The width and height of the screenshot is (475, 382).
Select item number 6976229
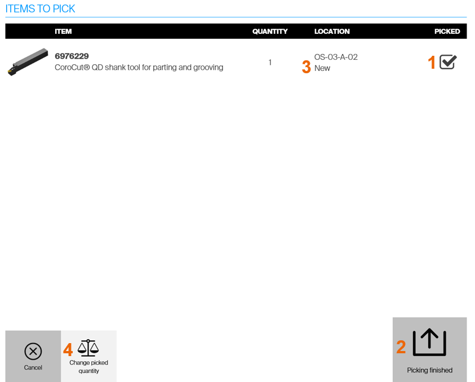(72, 56)
